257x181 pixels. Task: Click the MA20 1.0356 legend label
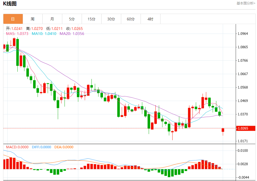coord(72,34)
